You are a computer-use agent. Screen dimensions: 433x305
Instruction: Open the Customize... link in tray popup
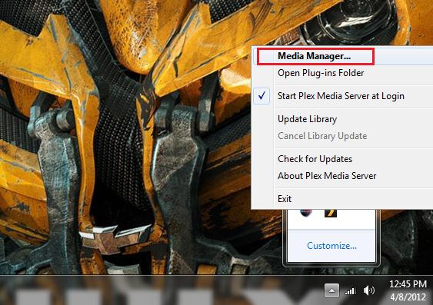point(331,246)
